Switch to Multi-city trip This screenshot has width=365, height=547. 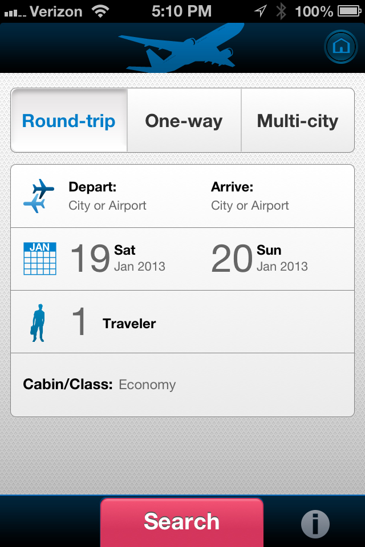(x=297, y=121)
